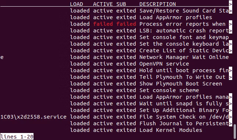
Task: Click the OpenVPN service description text
Action: pos(164,64)
